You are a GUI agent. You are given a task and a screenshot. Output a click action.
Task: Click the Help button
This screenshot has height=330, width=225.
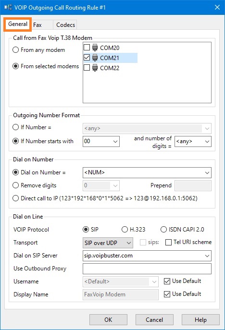click(200, 320)
